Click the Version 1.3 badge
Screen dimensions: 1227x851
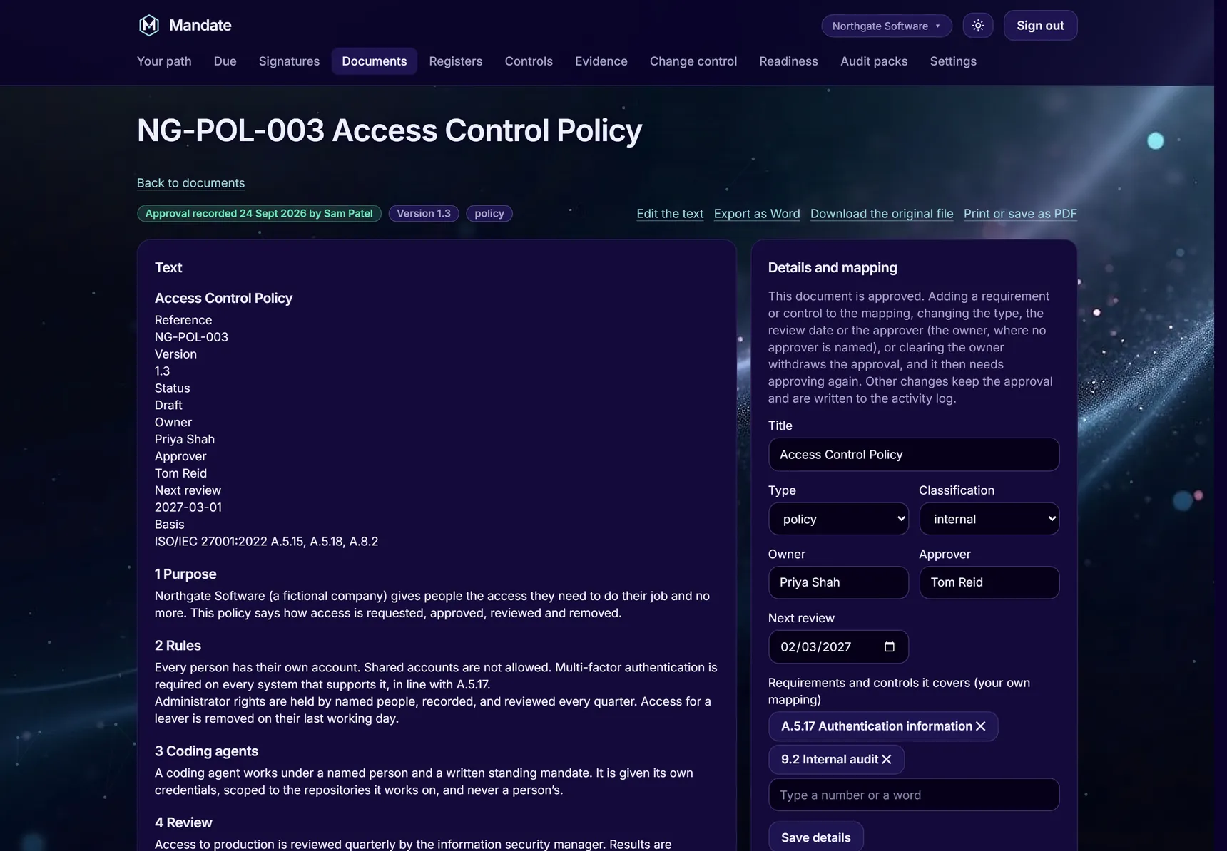pyautogui.click(x=424, y=214)
